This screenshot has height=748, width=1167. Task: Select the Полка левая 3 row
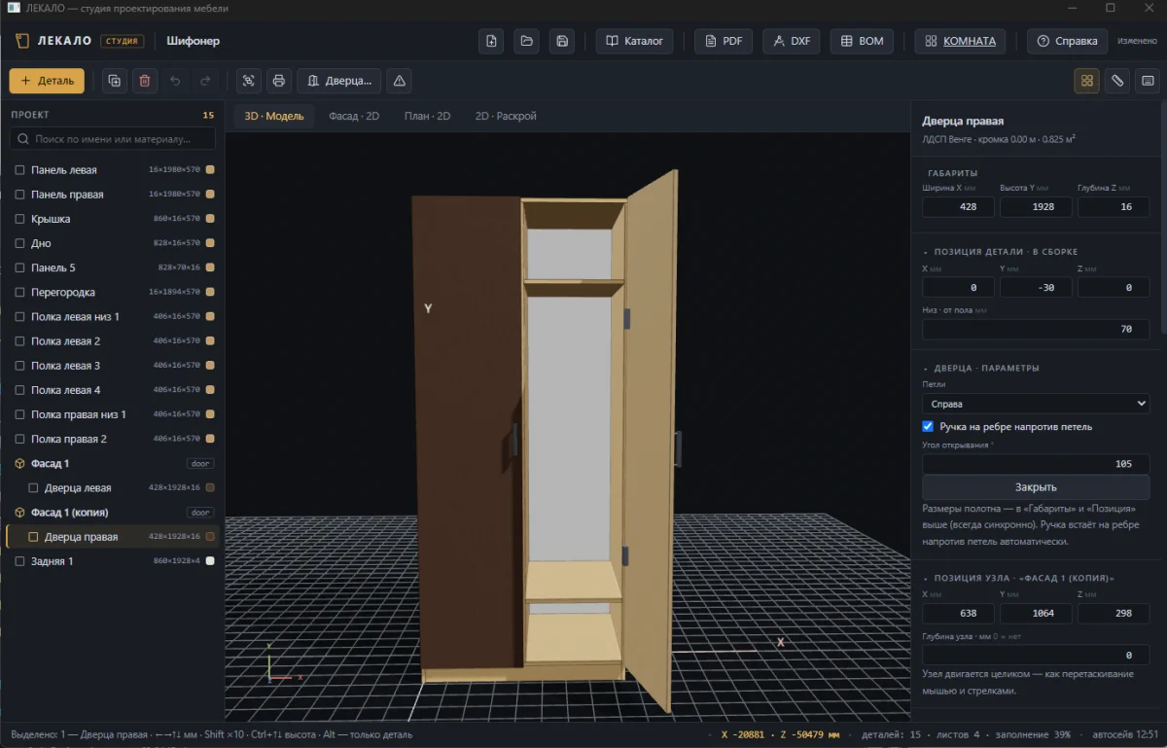point(113,366)
